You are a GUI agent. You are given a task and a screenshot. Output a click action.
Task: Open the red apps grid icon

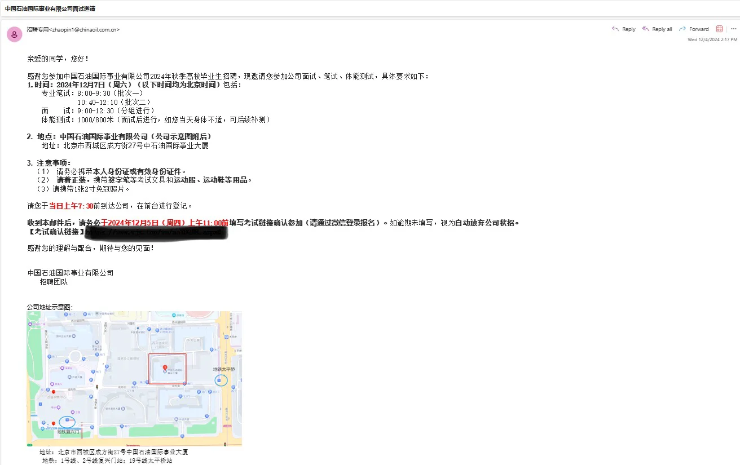pos(720,29)
